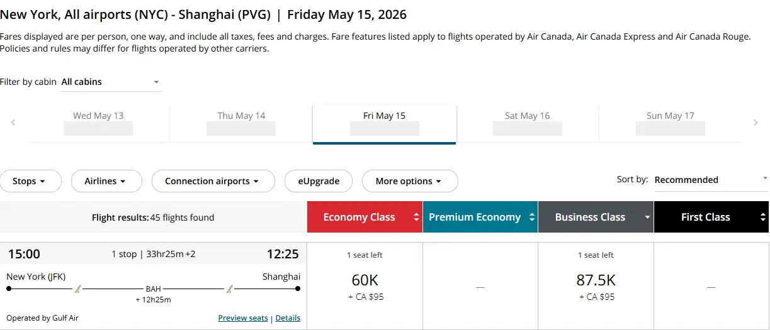
Task: Switch to the Sat May 16 tab
Action: 528,123
